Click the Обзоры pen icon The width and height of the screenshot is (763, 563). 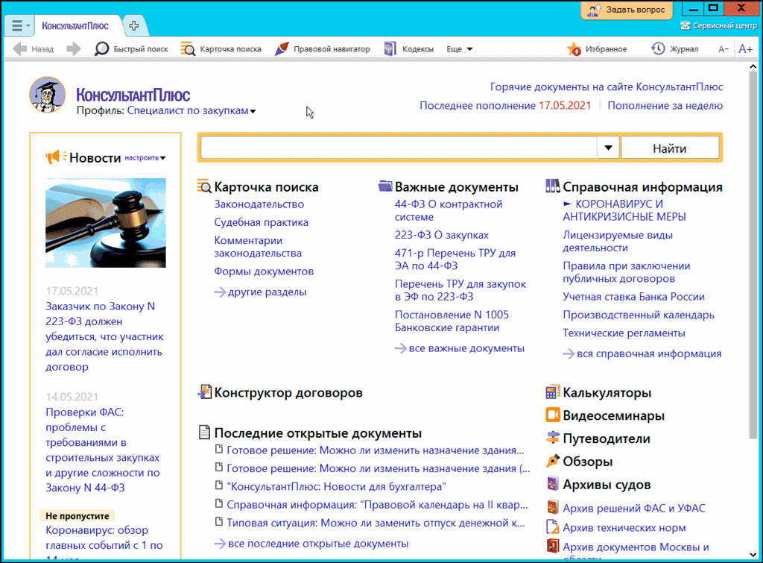point(553,461)
